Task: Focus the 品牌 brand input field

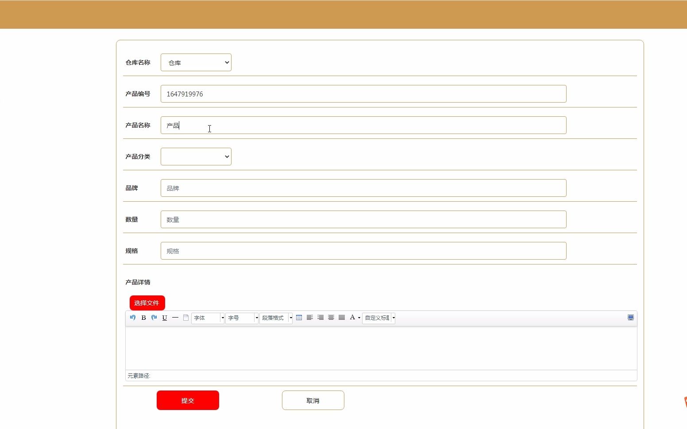Action: [363, 188]
